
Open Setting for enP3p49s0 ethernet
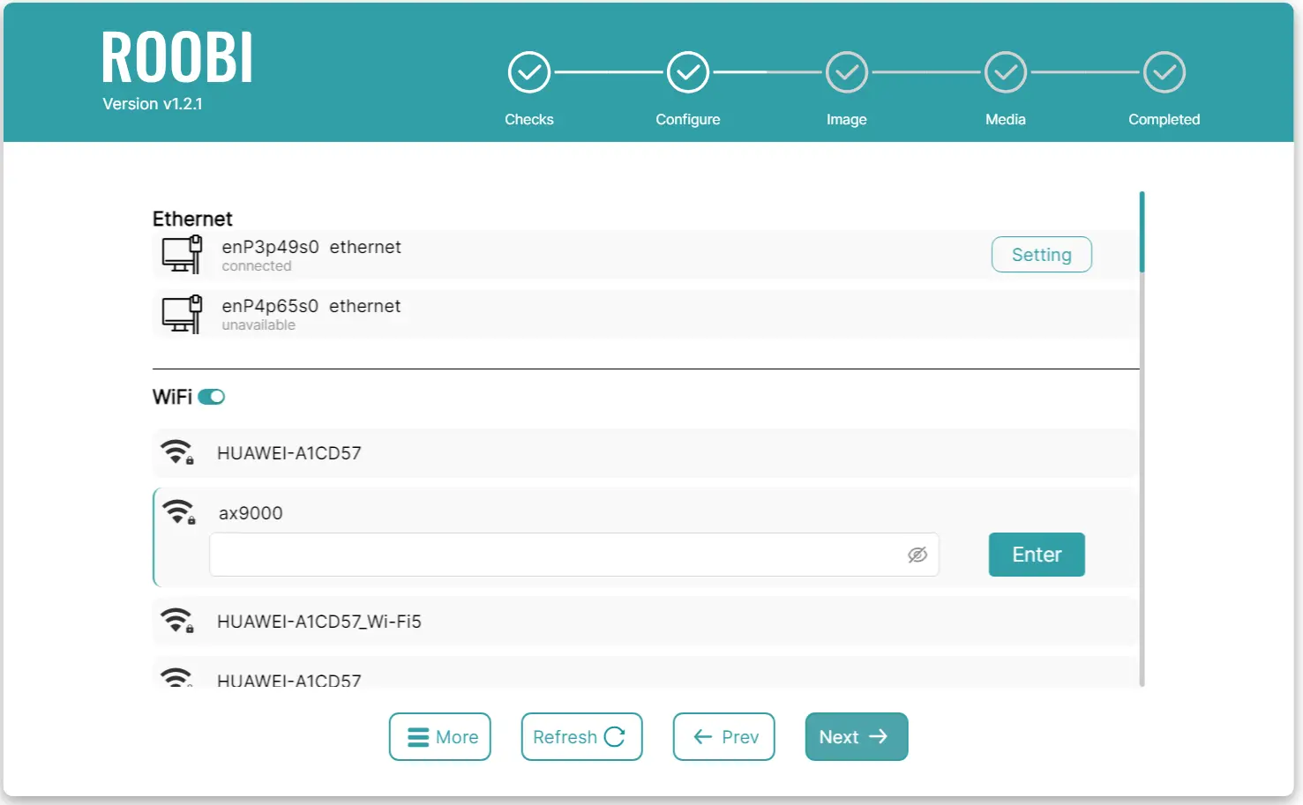pos(1042,255)
